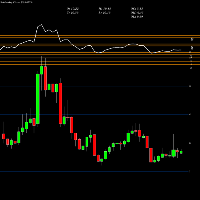Image resolution: width=200 pixels, height=200 pixels.
Task: Click the '7' price axis label
Action: point(190,172)
